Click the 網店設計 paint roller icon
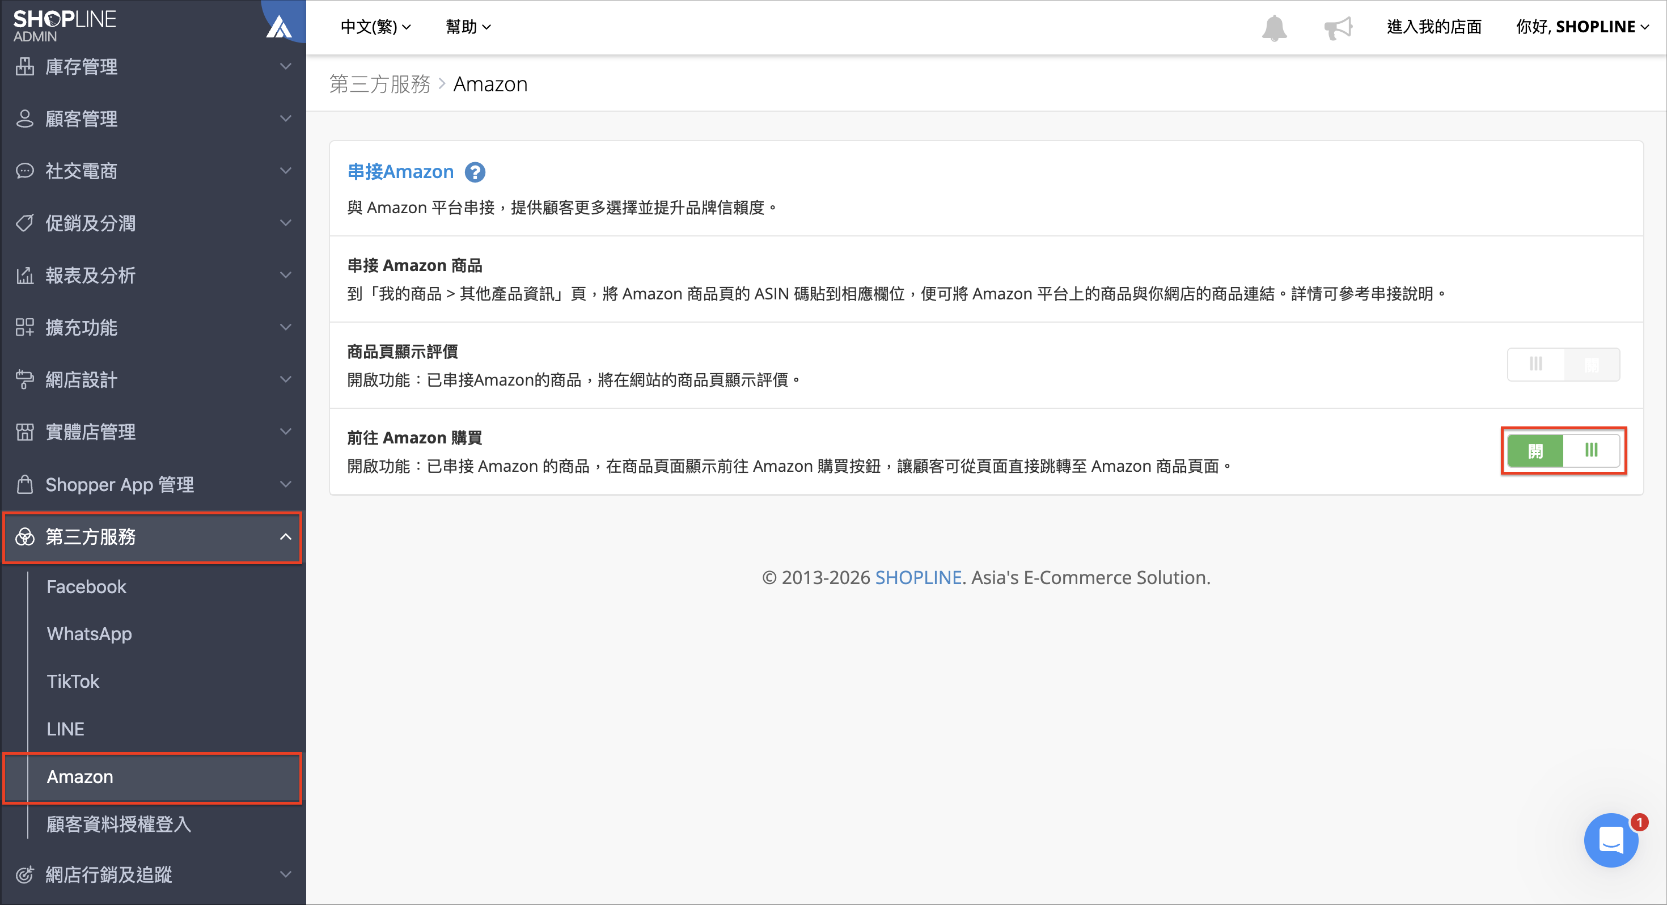 [x=24, y=380]
